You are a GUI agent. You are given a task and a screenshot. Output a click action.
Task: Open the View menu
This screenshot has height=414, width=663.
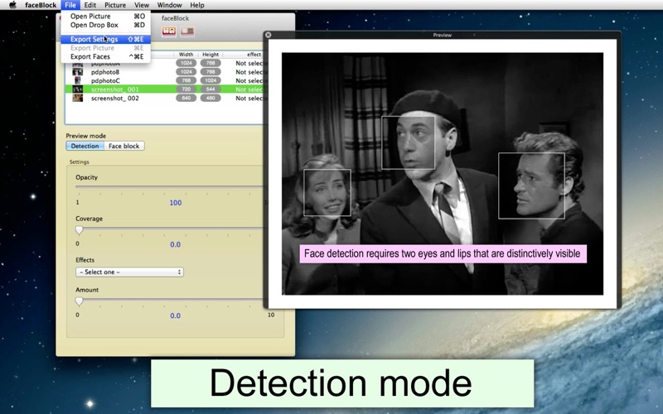142,5
